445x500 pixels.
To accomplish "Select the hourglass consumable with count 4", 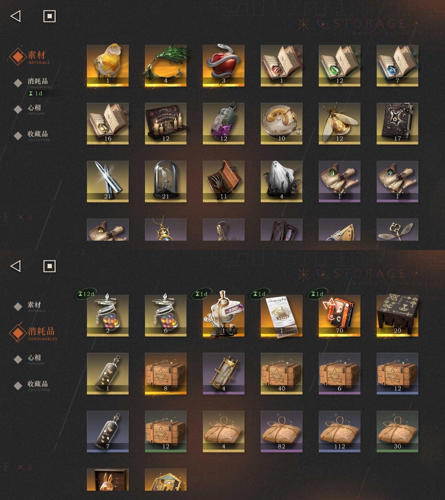I will 224,374.
